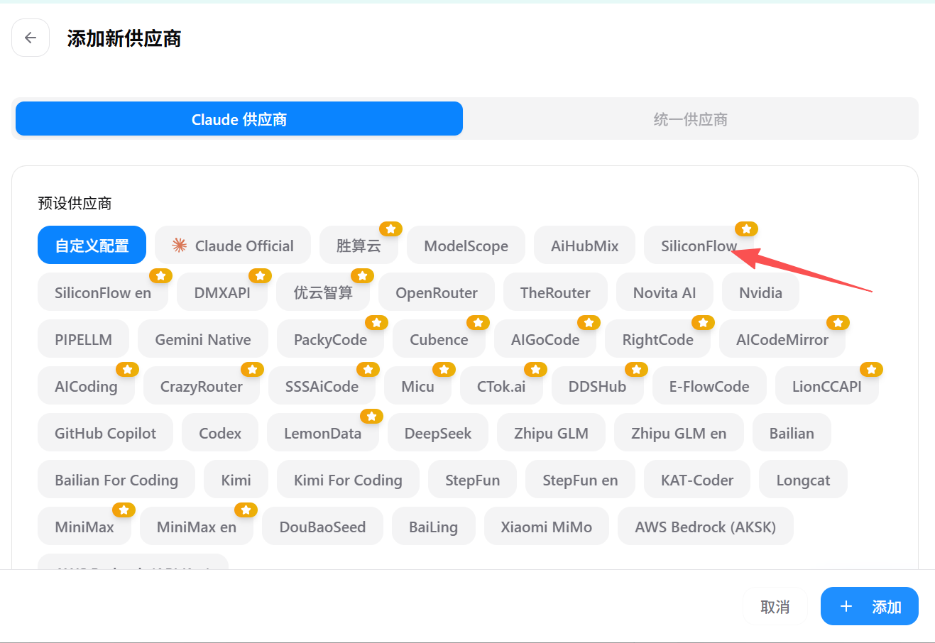
Task: Select the DouBaoSeed preset
Action: tap(322, 527)
